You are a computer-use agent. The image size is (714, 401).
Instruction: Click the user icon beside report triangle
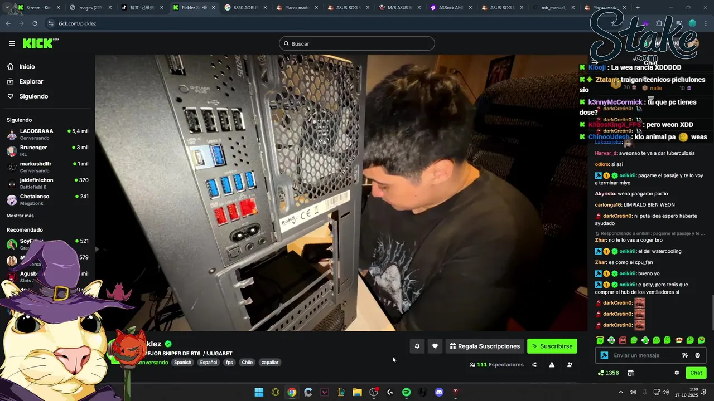point(570,365)
